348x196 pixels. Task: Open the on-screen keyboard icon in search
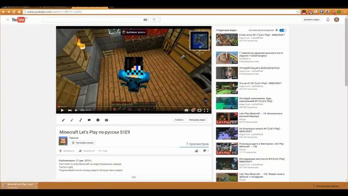(x=145, y=20)
